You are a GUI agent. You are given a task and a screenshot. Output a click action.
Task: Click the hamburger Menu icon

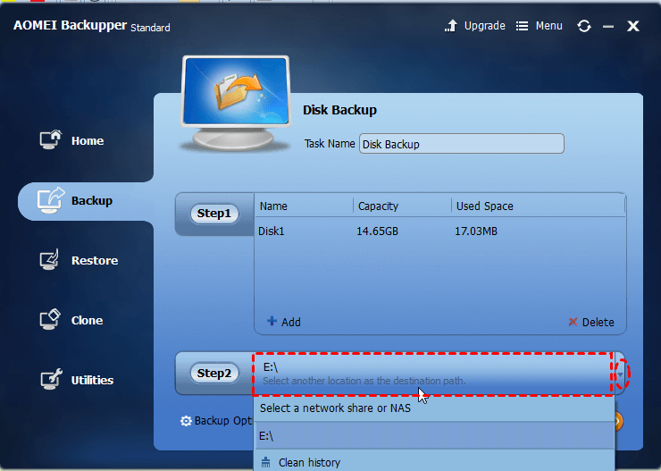522,26
